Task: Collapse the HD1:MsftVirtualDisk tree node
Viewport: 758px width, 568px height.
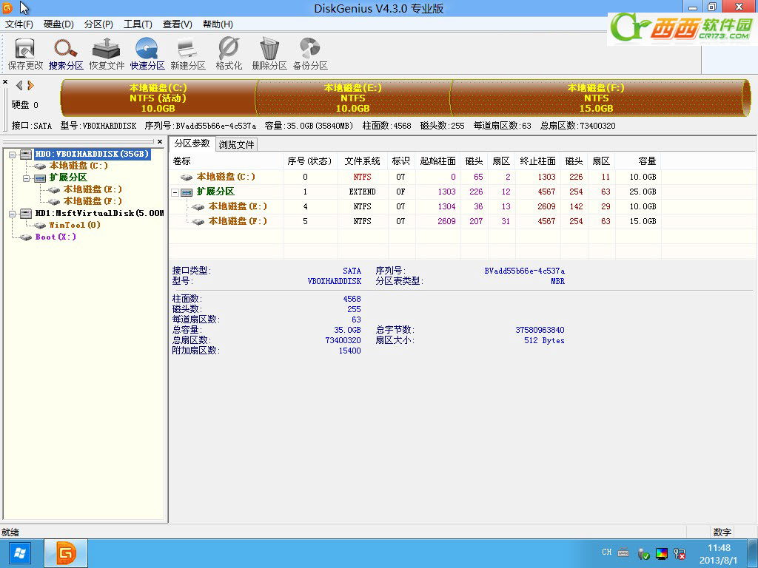Action: (x=13, y=214)
